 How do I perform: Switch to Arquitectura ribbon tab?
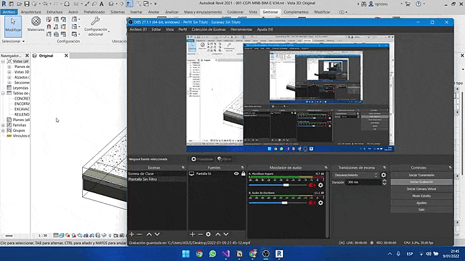point(31,12)
